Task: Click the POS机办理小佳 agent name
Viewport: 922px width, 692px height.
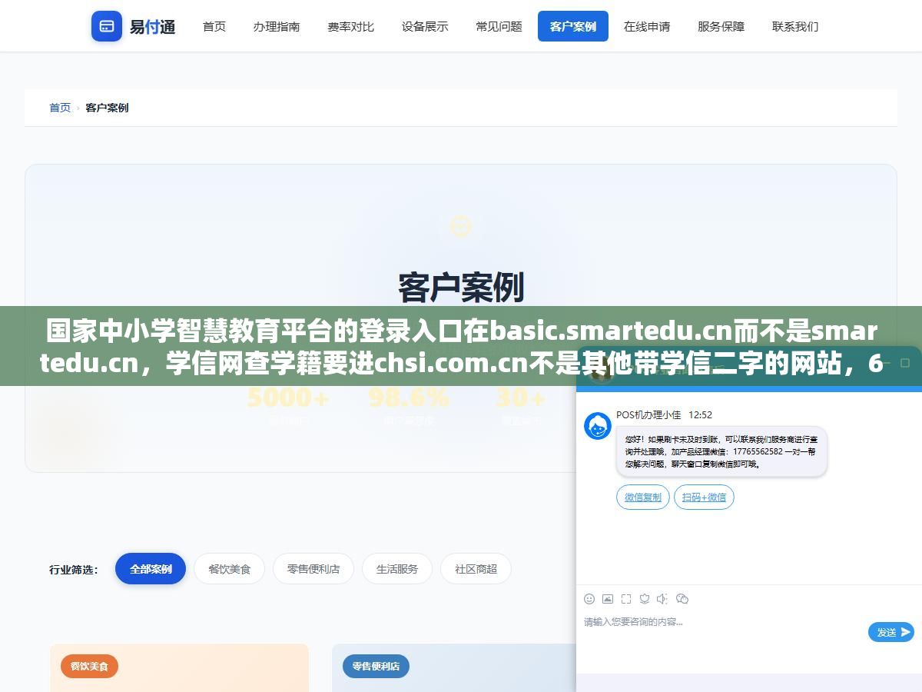Action: coord(648,415)
